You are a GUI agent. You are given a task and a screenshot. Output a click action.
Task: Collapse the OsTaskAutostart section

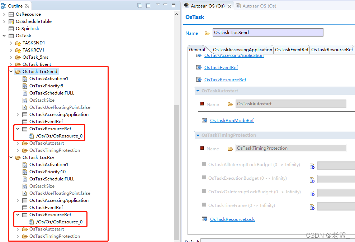(198, 91)
